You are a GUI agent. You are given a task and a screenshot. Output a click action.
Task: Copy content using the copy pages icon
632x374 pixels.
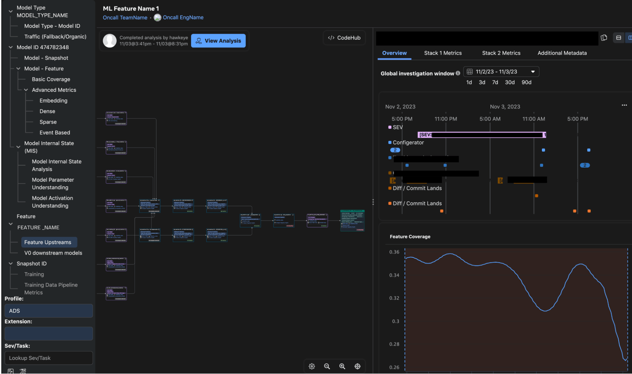point(604,38)
